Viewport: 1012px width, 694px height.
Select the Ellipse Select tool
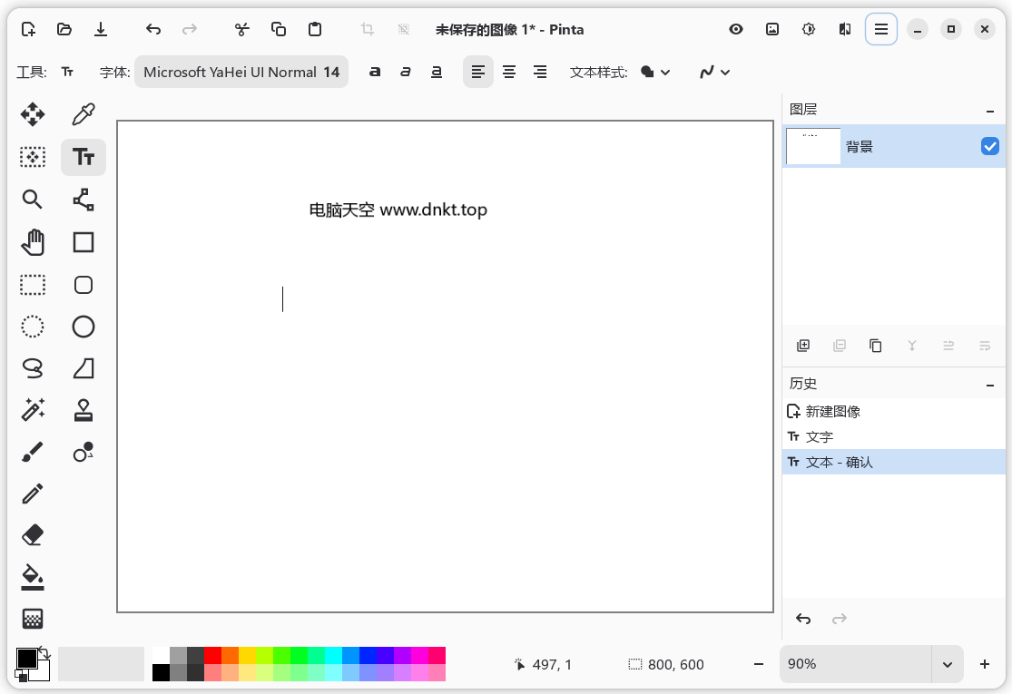coord(33,327)
